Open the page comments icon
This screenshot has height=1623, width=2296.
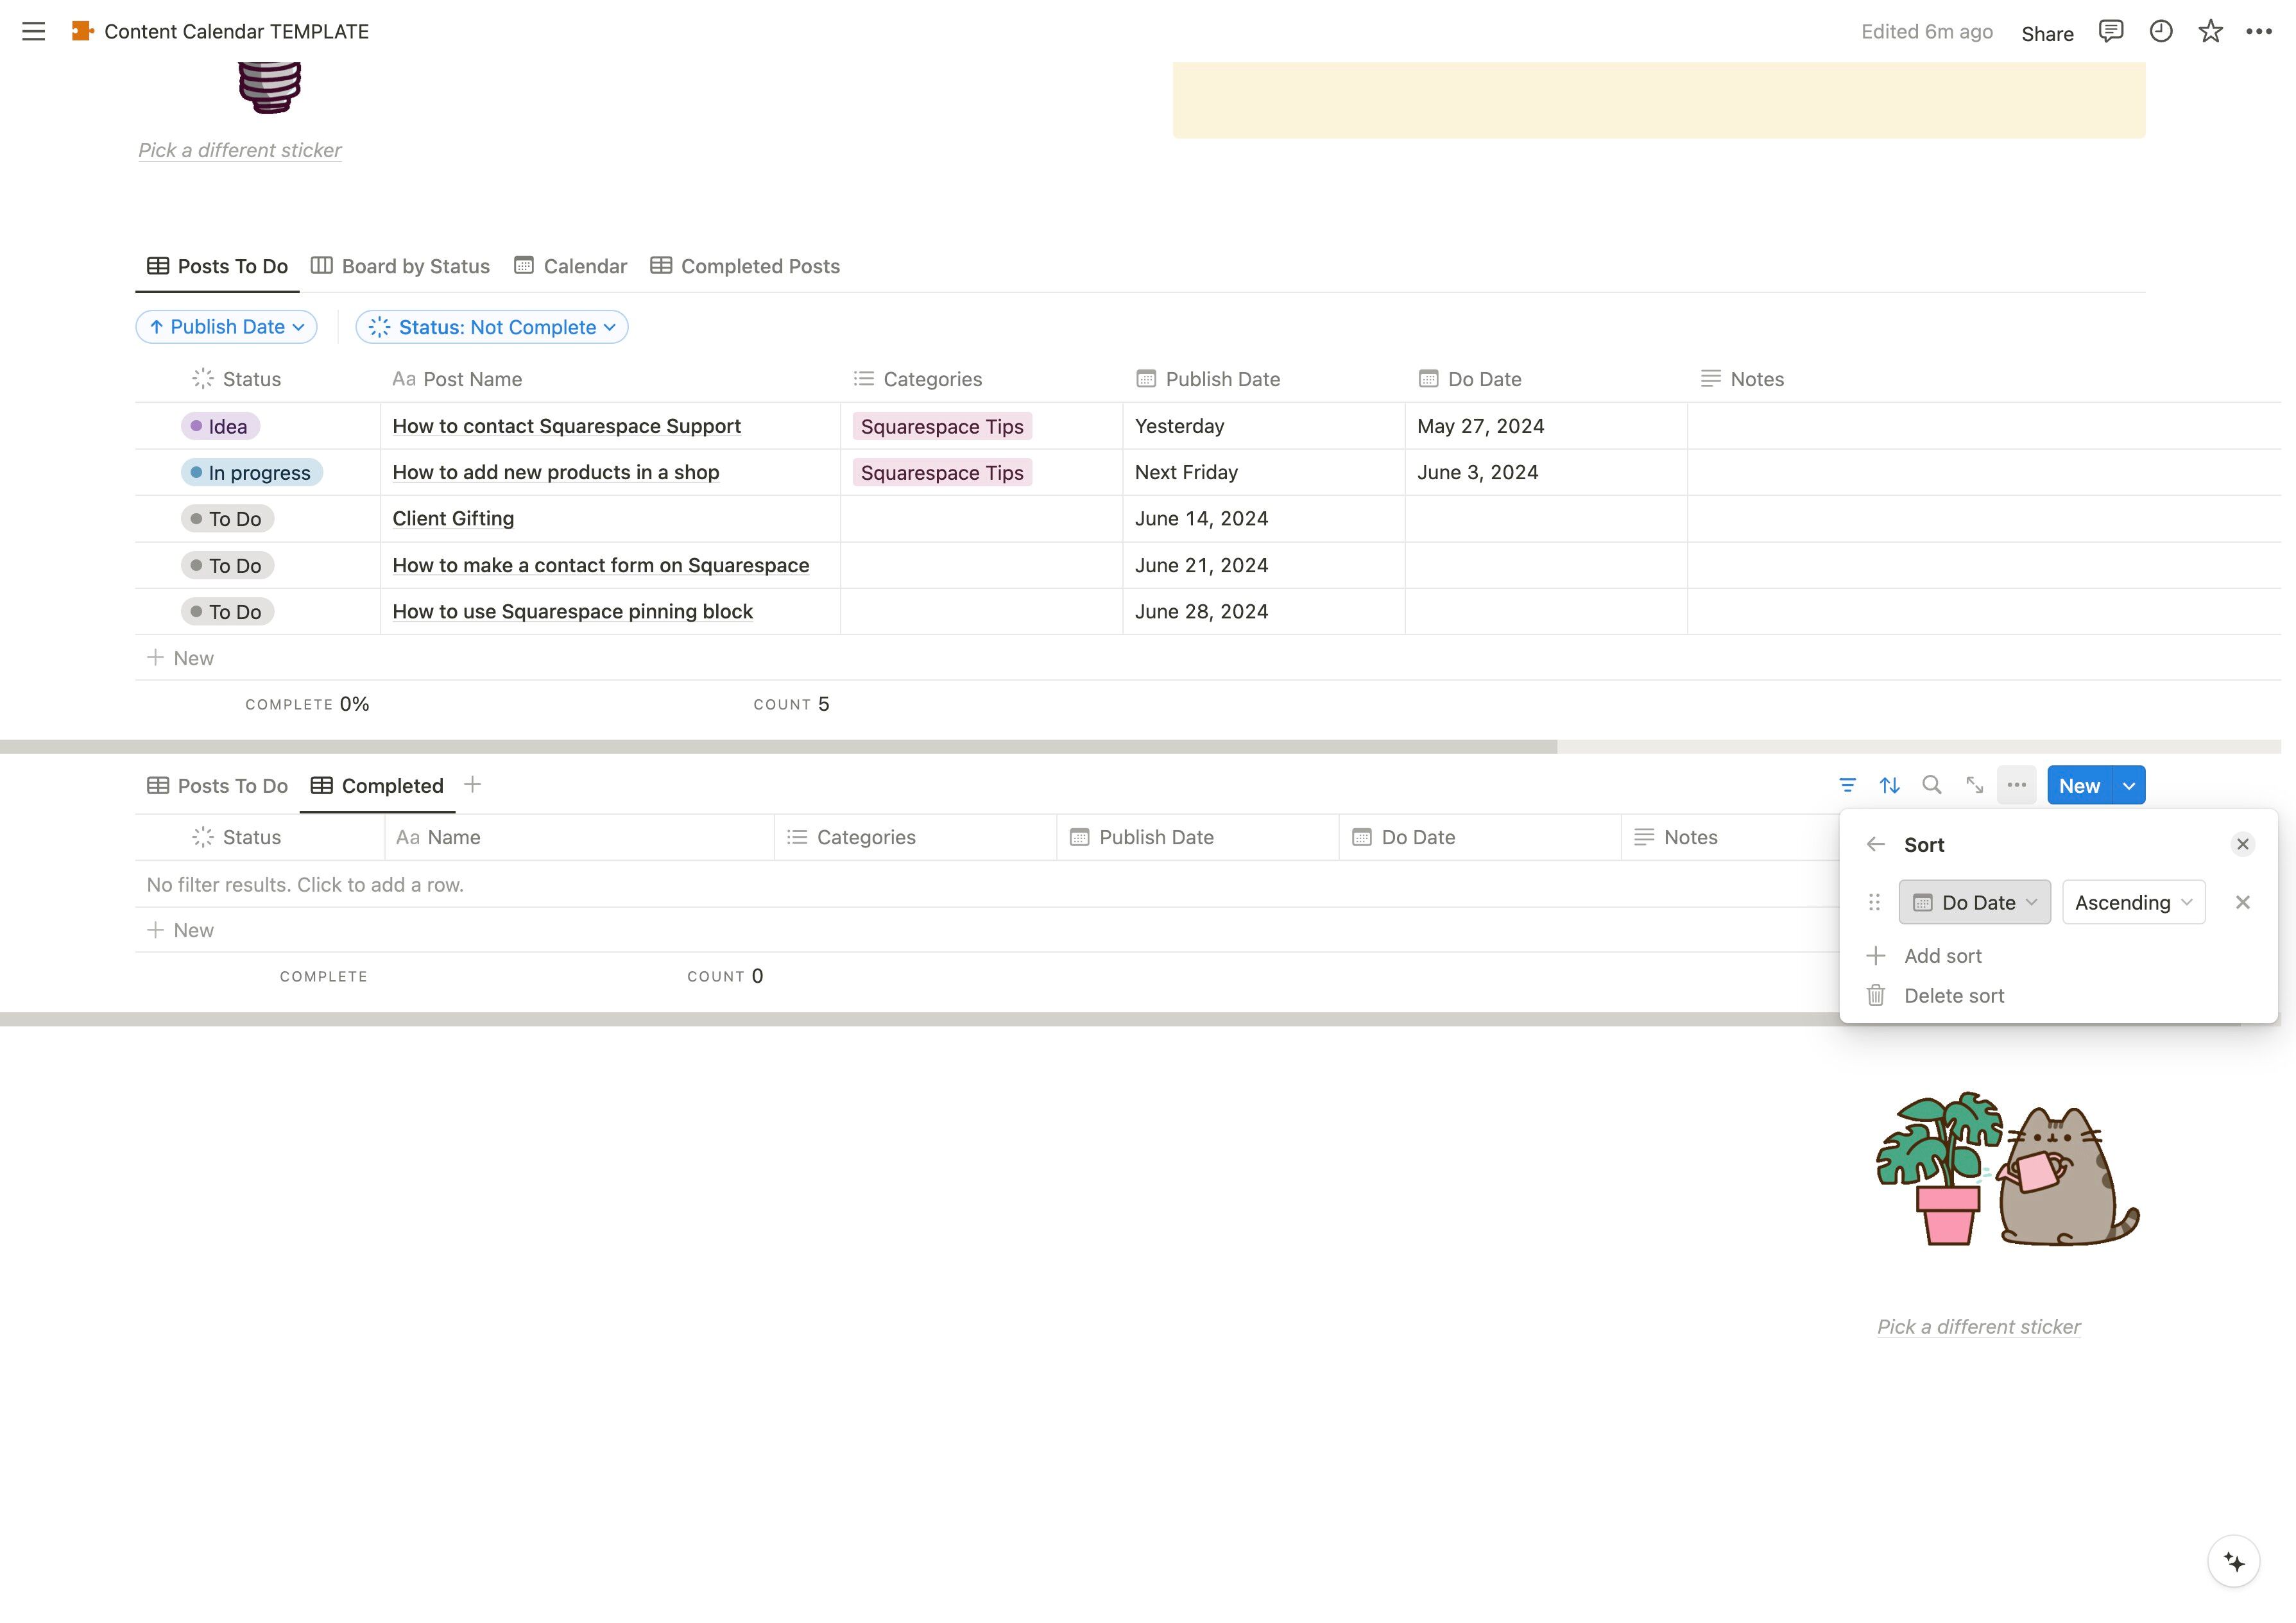pyautogui.click(x=2110, y=31)
